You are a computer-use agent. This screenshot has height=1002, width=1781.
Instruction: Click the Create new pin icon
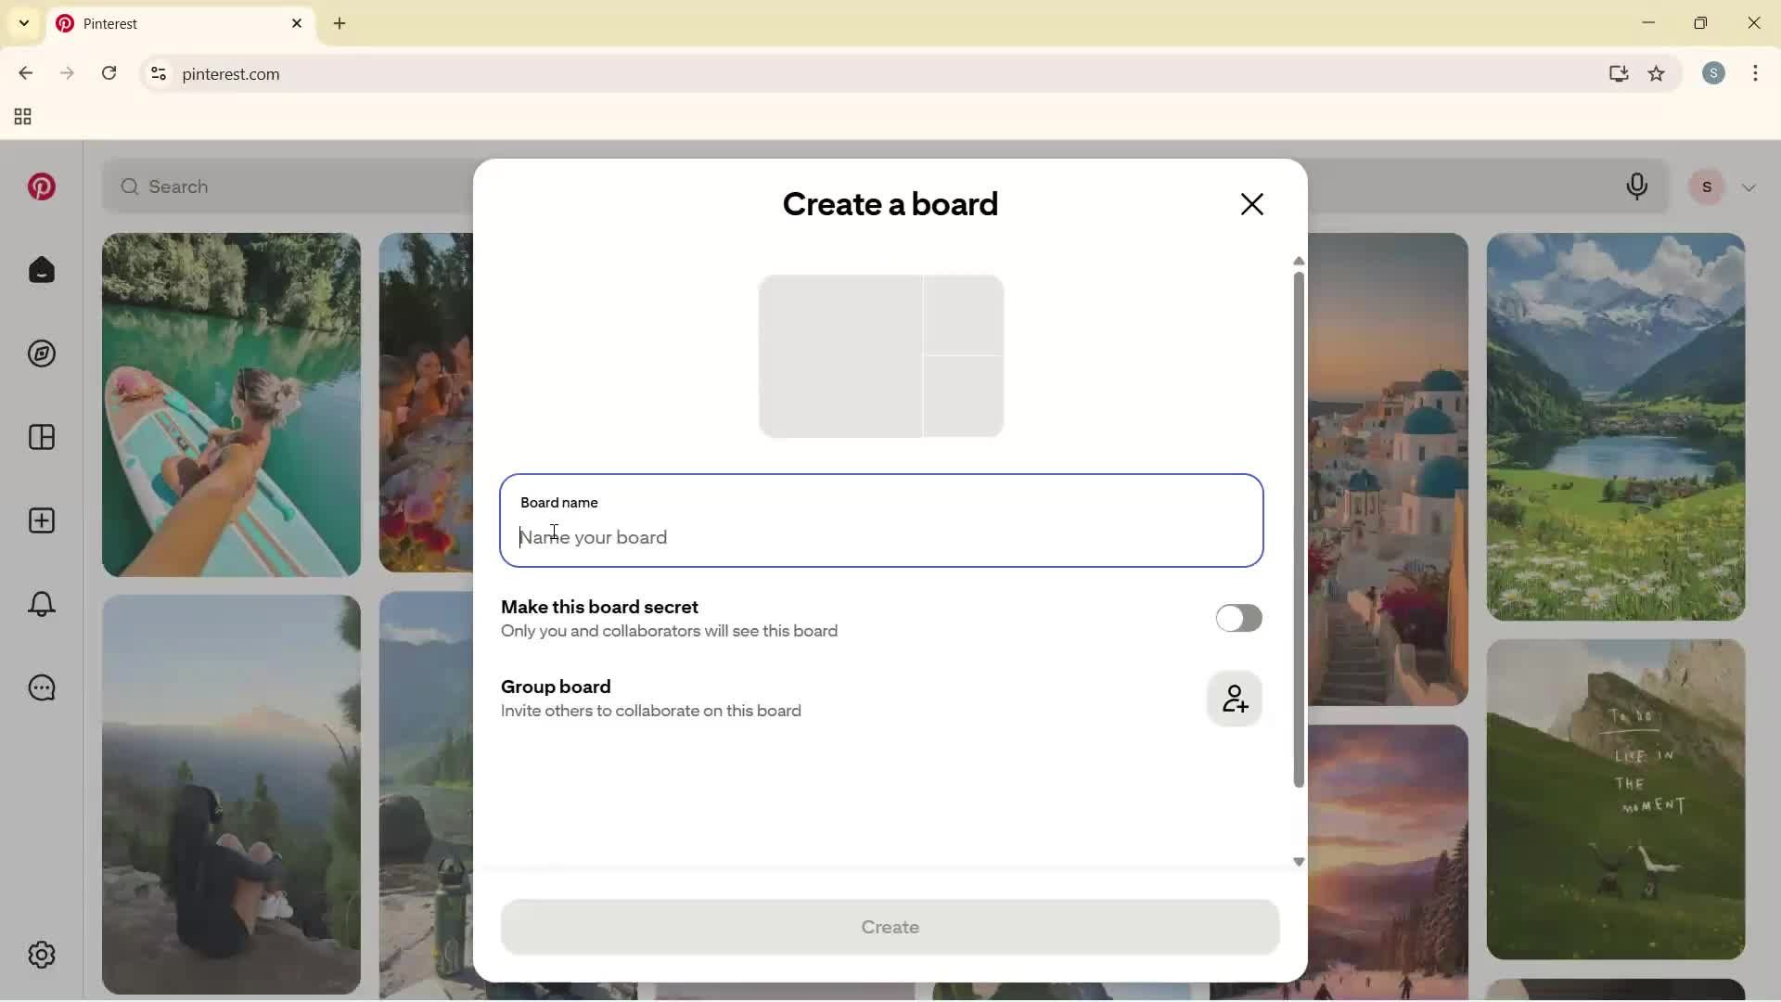(42, 520)
